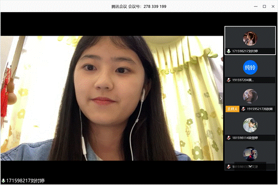Select the 181598114 participant avatar

click(250, 125)
